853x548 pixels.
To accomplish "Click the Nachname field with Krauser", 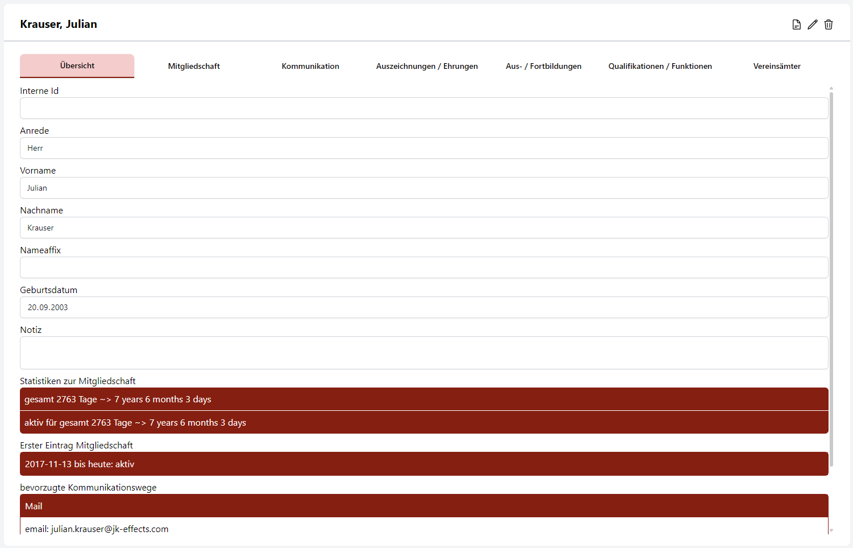I will point(424,228).
